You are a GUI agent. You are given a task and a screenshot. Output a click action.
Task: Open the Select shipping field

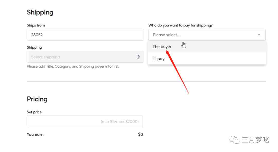click(x=85, y=57)
